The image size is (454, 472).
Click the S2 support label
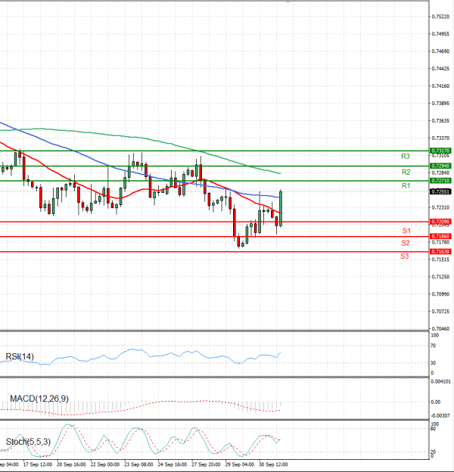click(x=406, y=244)
